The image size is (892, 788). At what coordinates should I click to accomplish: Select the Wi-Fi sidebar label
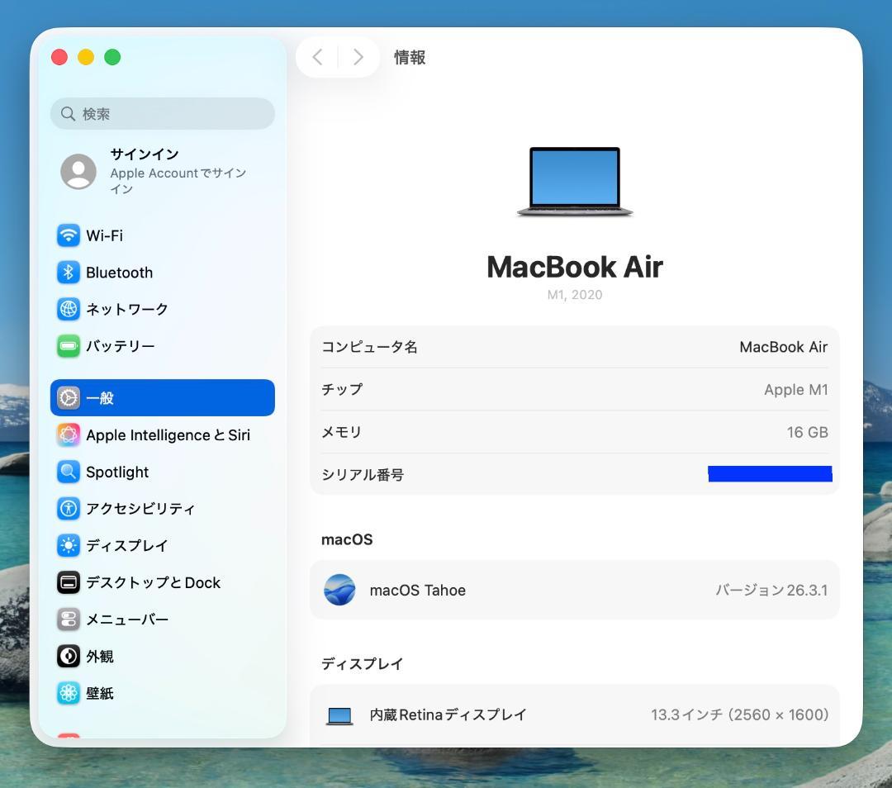tap(104, 235)
